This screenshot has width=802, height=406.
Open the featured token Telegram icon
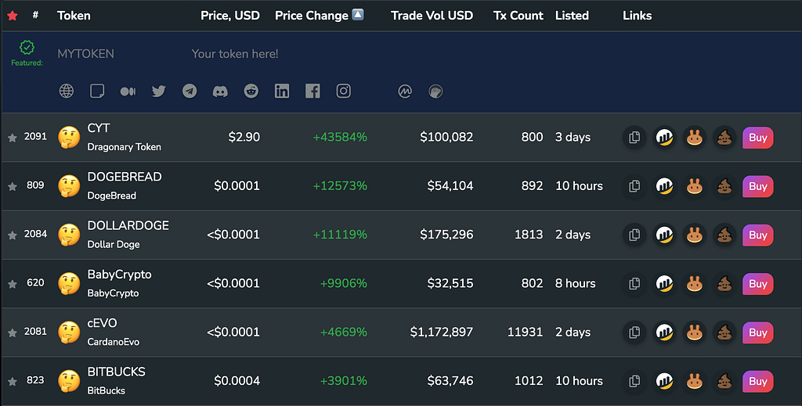(190, 91)
